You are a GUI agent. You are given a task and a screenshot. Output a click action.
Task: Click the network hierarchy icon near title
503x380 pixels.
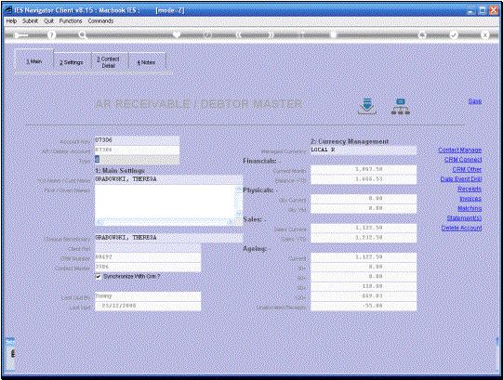pos(401,107)
